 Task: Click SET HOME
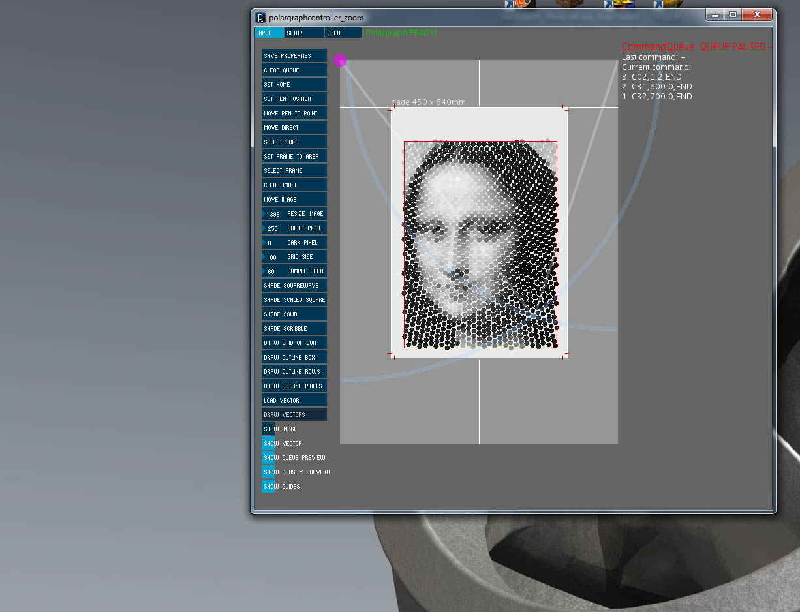coord(294,84)
